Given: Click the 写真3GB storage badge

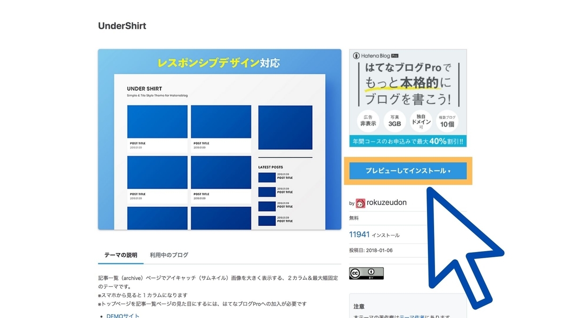Looking at the screenshot, I should [x=395, y=121].
